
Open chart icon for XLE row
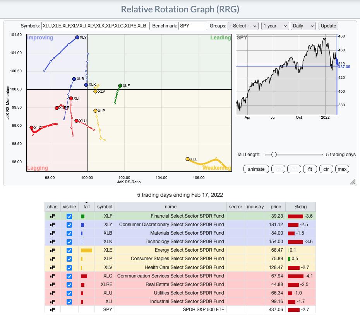click(52, 250)
